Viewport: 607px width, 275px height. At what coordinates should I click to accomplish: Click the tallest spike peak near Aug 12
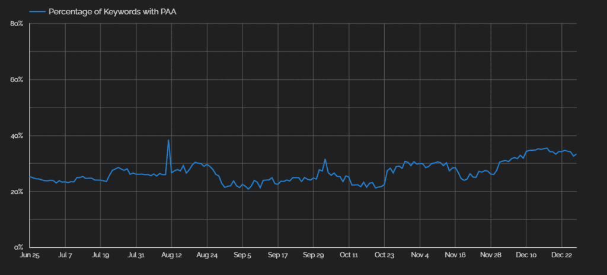168,140
